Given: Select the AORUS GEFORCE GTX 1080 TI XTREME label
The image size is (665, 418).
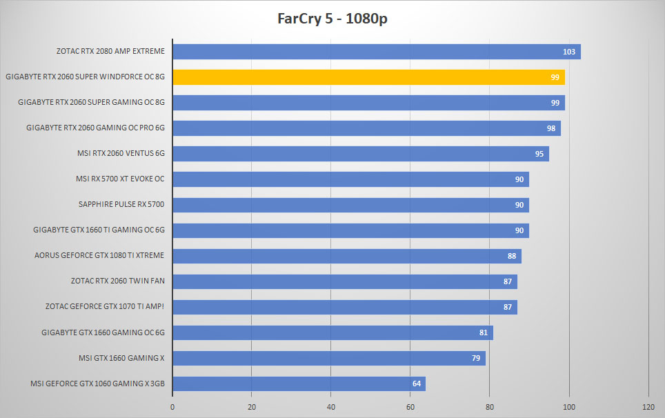Looking at the screenshot, I should point(99,255).
